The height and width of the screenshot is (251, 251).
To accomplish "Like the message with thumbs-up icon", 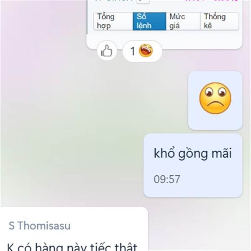I will coord(107,51).
